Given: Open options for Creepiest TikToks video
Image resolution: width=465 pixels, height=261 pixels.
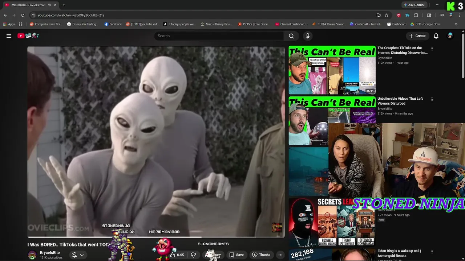Looking at the screenshot, I should (432, 49).
